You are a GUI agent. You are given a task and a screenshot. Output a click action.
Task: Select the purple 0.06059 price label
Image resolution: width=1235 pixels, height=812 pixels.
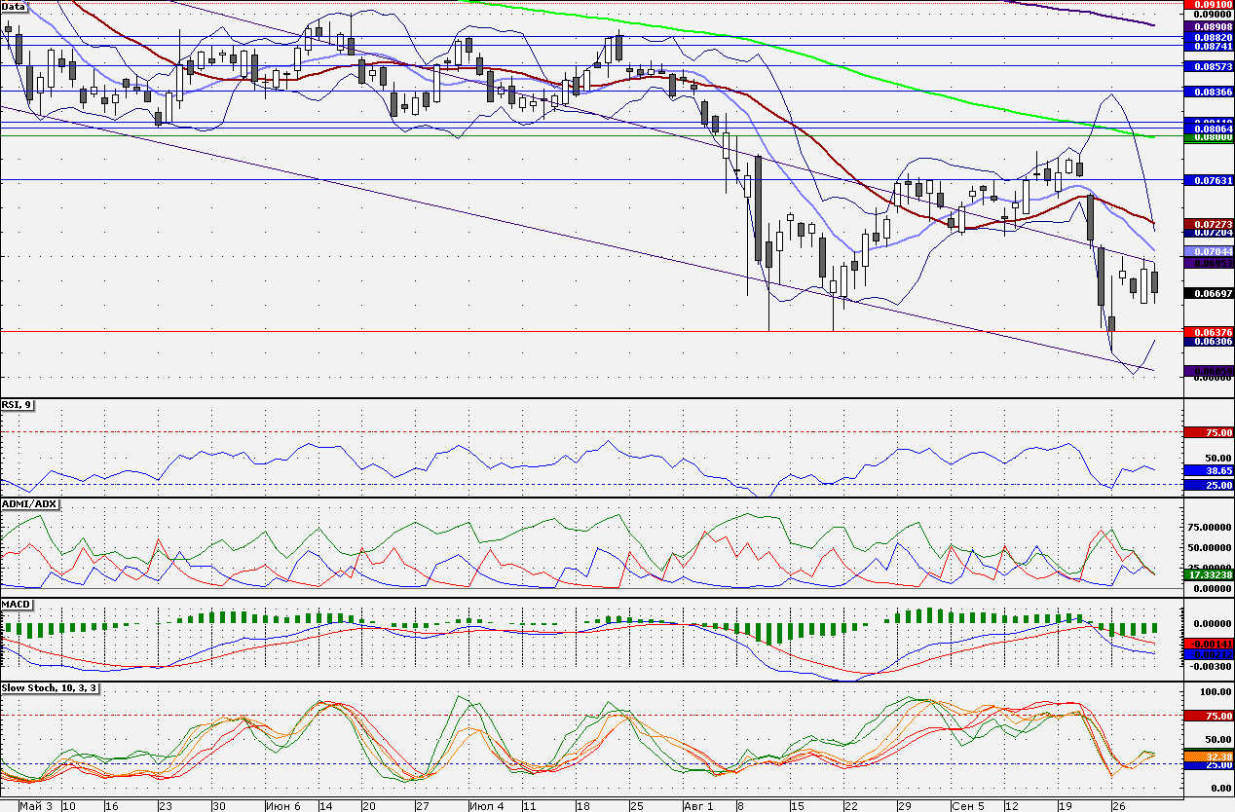point(1209,370)
